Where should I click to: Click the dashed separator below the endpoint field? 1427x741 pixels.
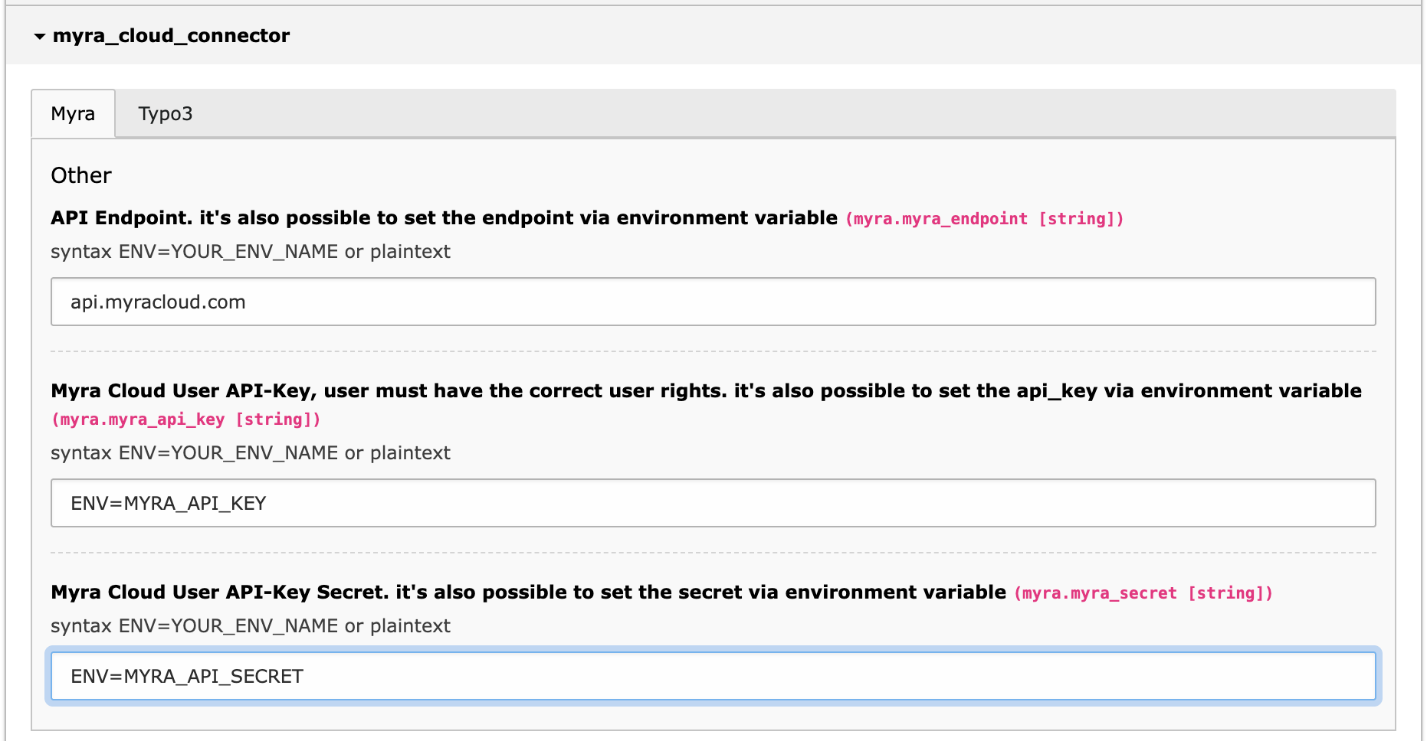[711, 351]
